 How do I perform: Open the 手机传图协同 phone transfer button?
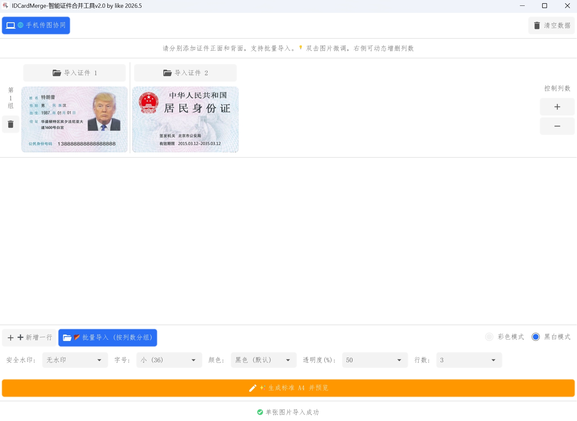pos(36,25)
